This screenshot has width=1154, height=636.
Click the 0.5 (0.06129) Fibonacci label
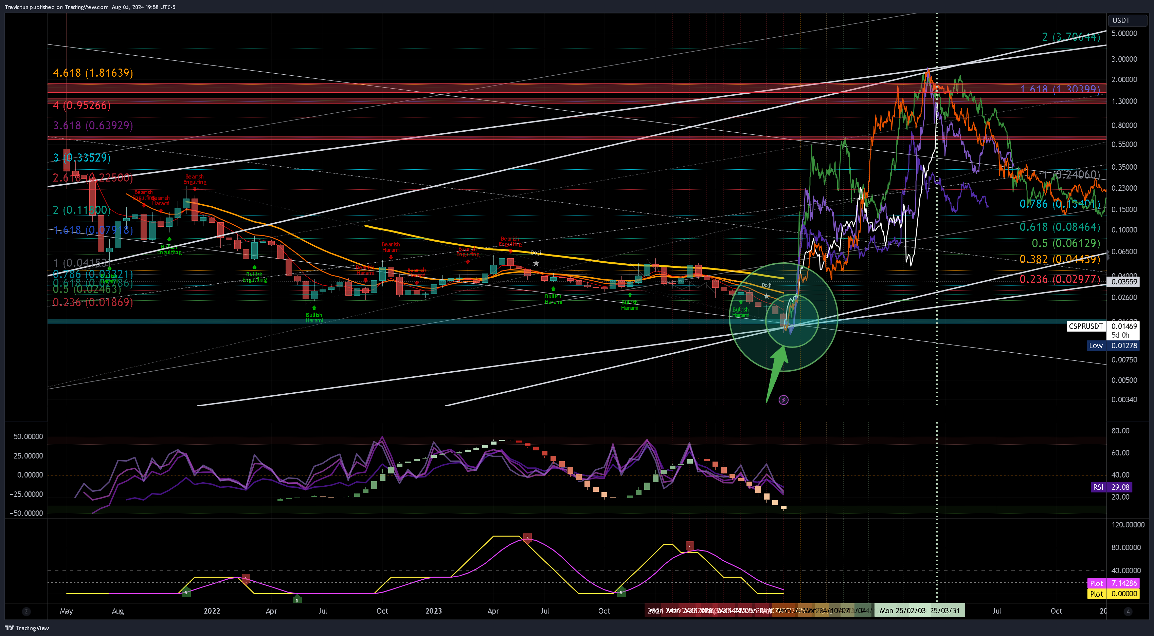[x=1066, y=243]
